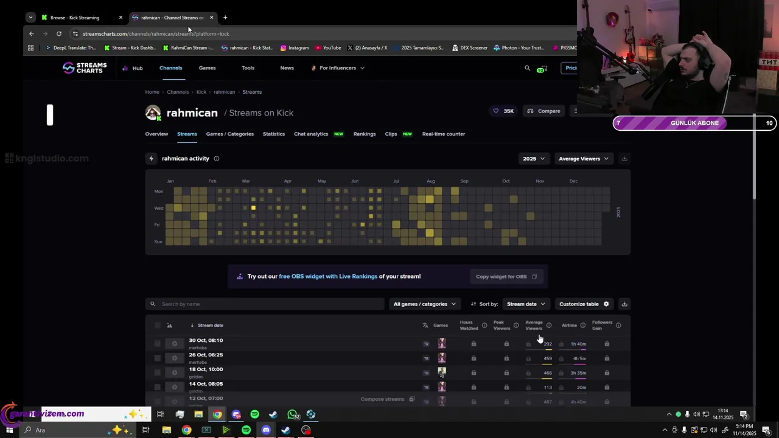Click the Chrome address bar URL
The width and height of the screenshot is (779, 438).
[156, 34]
